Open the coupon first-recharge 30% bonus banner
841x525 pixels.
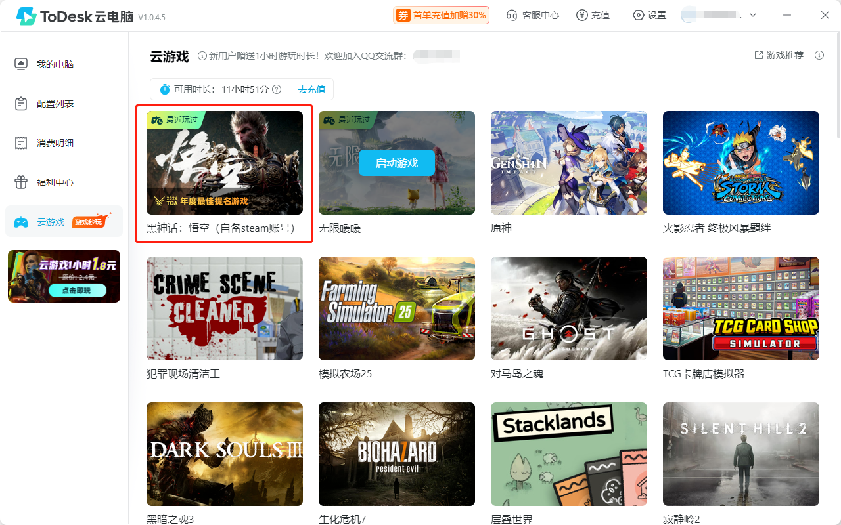click(x=441, y=15)
